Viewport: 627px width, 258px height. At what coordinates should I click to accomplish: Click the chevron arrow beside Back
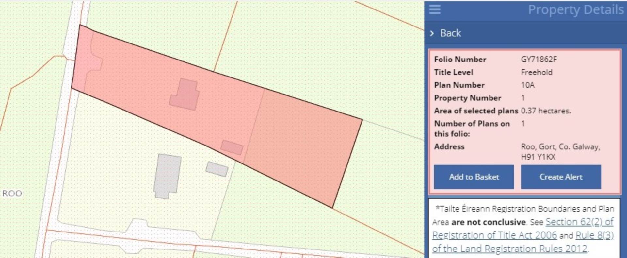pos(432,33)
